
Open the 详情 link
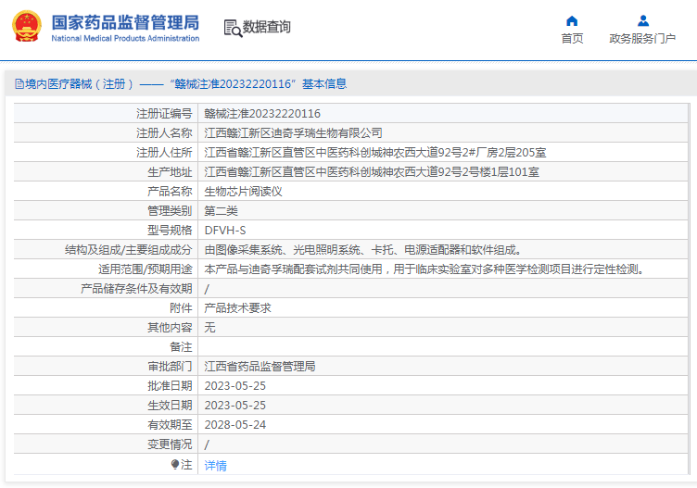(x=216, y=466)
